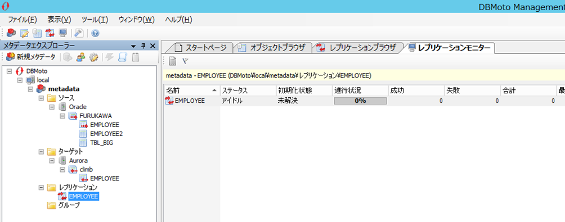Open help with the question mark icon
Viewport: 565px width, 222px height.
tap(96, 34)
